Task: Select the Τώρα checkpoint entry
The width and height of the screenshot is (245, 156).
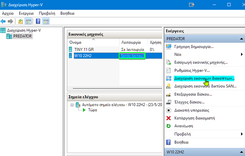Action: (93, 110)
